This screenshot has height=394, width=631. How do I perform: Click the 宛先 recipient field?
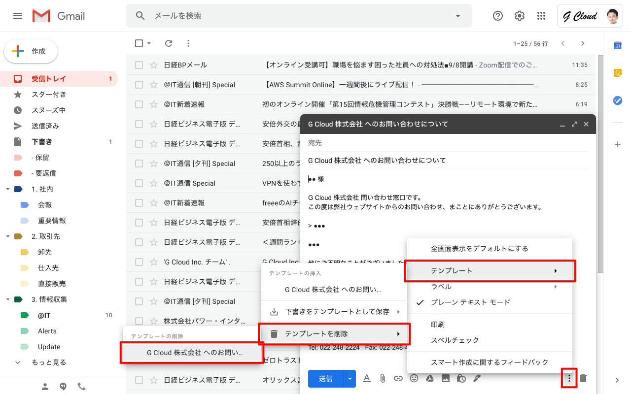coord(448,143)
